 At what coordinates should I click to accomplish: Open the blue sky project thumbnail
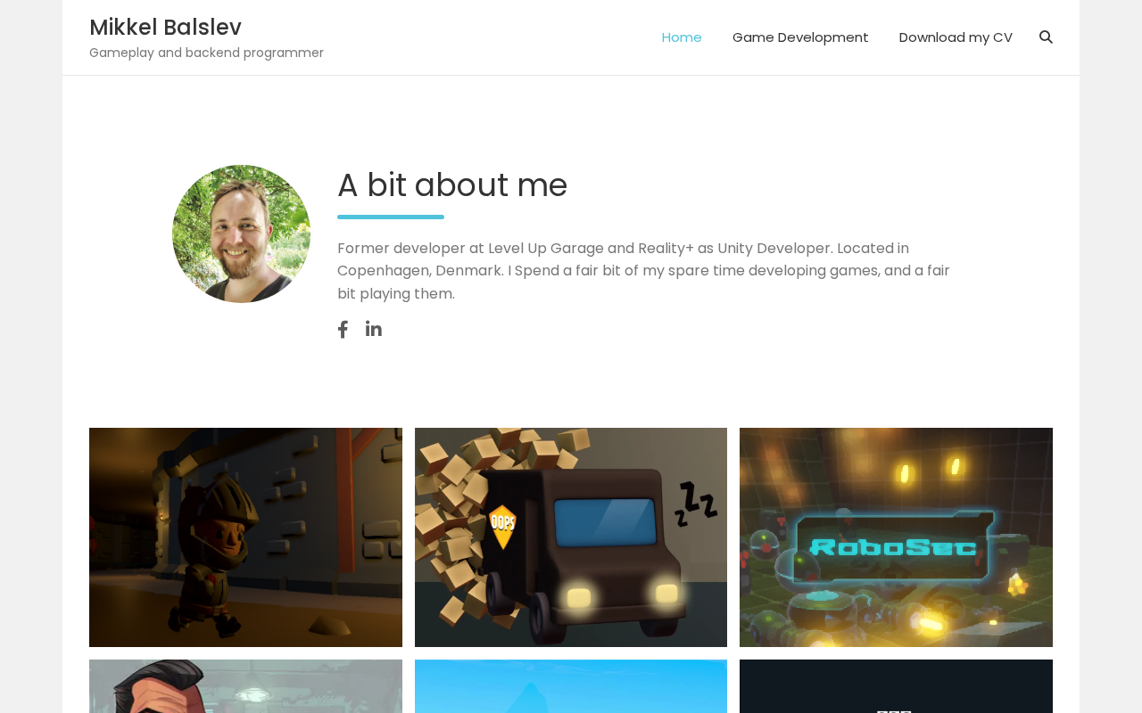click(571, 686)
